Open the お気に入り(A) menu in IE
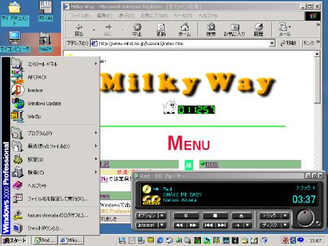The image size is (328, 246). pos(154,16)
